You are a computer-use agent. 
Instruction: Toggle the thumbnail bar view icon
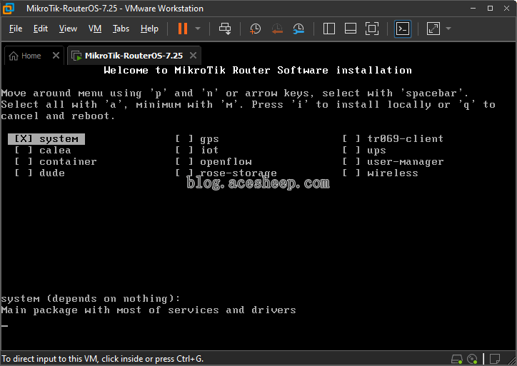coord(350,29)
